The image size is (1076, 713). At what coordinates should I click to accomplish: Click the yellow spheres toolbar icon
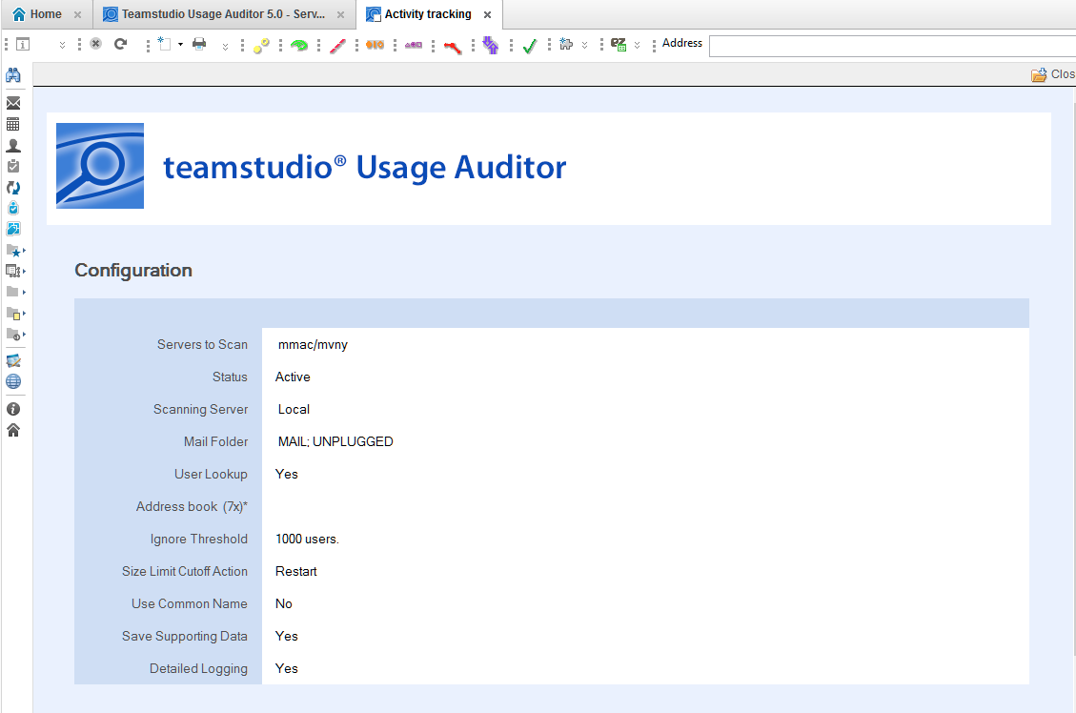261,46
